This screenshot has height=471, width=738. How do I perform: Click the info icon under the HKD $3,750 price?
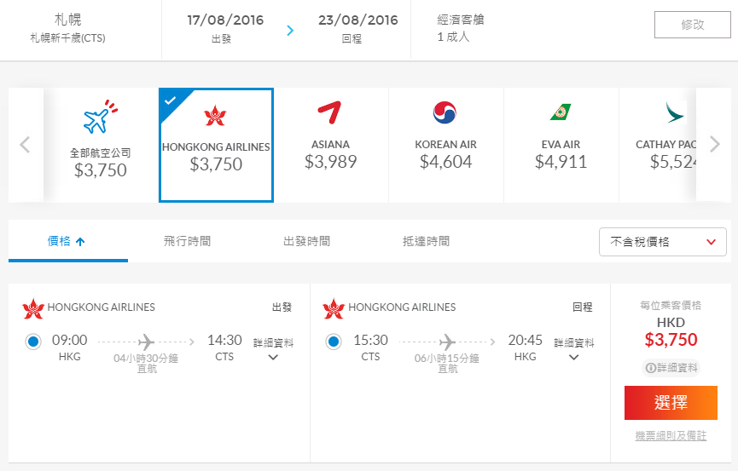click(650, 368)
